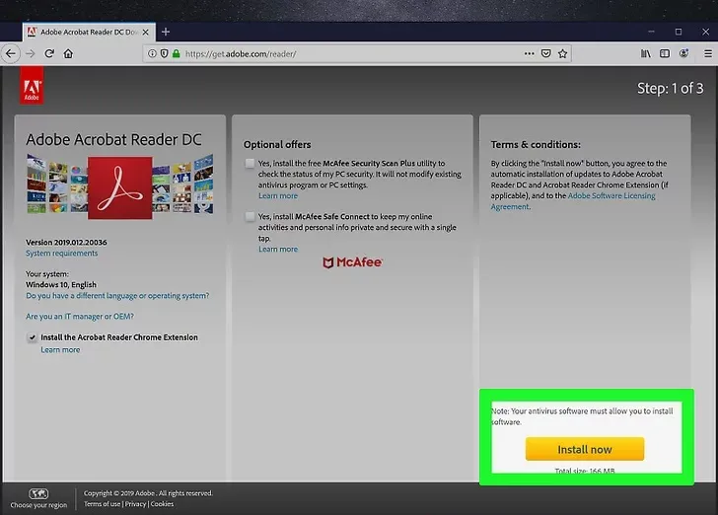
Task: Click the green padlock security icon
Action: [x=177, y=53]
